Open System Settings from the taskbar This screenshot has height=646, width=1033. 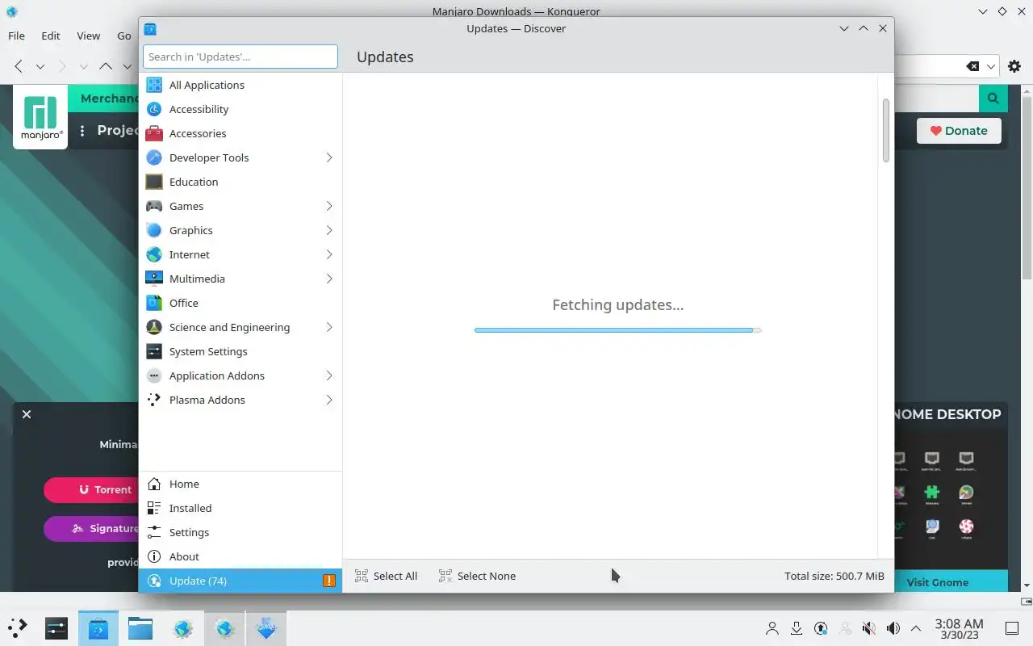click(x=56, y=628)
